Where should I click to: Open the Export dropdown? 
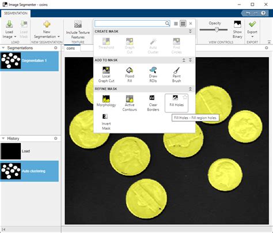[252, 36]
